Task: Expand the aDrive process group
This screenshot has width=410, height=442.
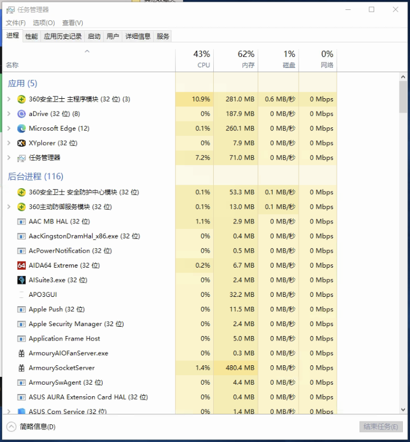Action: point(9,114)
